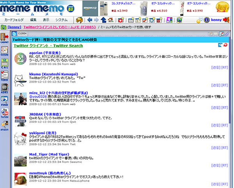Log out with the red arrow icon
The height and width of the screenshot is (188, 234).
(226, 20)
